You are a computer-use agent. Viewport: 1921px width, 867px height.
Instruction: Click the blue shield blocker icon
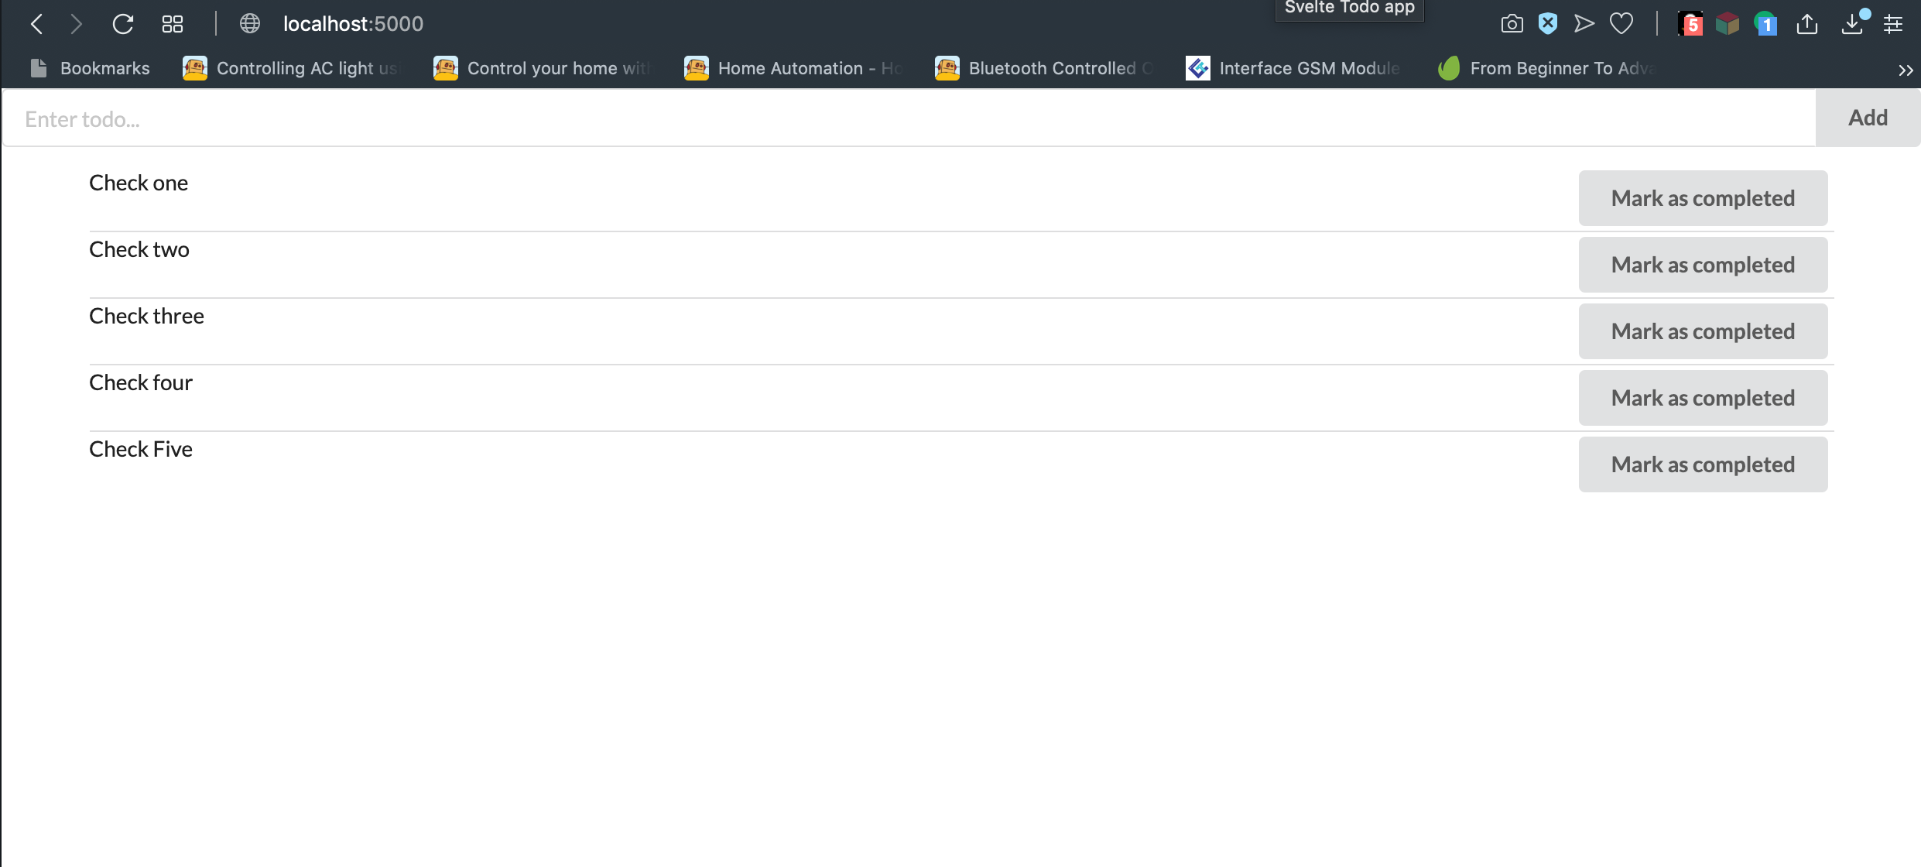1548,24
